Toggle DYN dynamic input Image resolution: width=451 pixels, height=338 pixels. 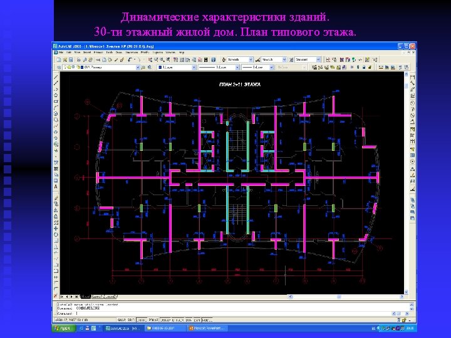(x=189, y=320)
